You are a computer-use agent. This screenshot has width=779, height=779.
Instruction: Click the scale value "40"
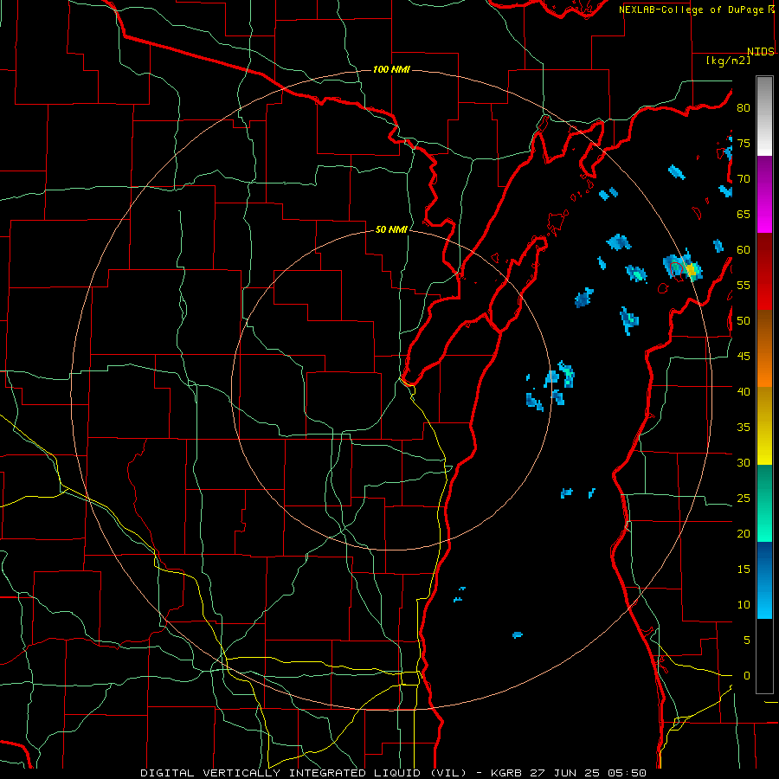click(744, 392)
